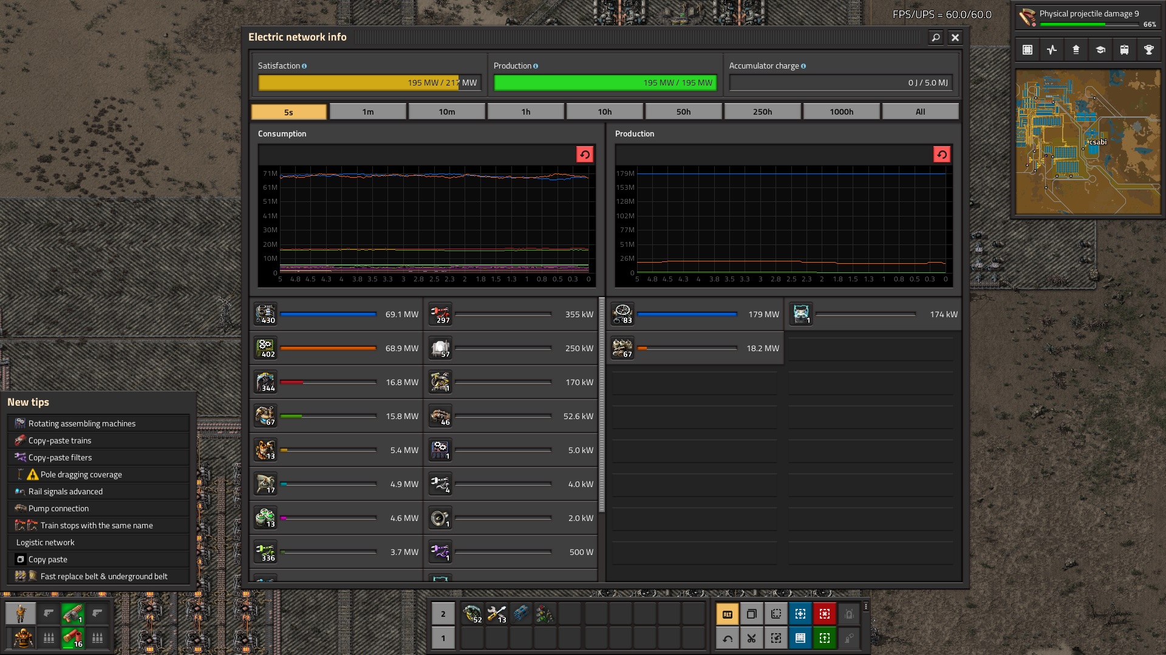This screenshot has width=1166, height=655.
Task: Reset the Consumption graph selection
Action: [x=585, y=155]
